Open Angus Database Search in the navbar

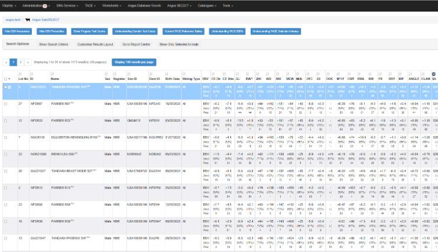[x=144, y=5]
